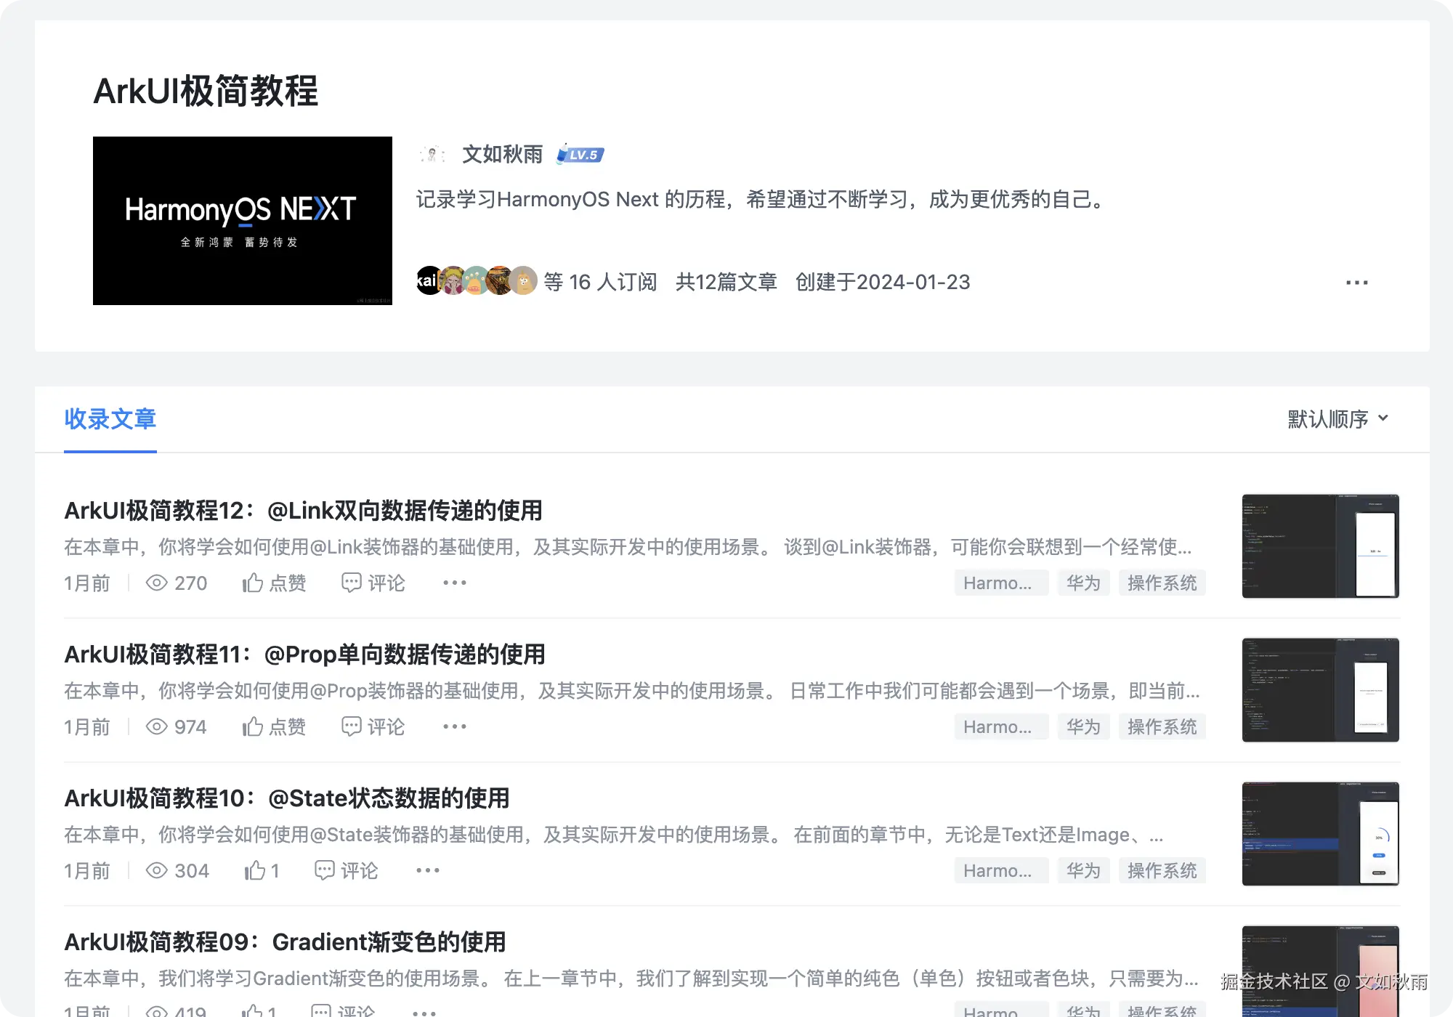Click author name 文如秋雨
This screenshot has width=1453, height=1017.
[x=503, y=154]
